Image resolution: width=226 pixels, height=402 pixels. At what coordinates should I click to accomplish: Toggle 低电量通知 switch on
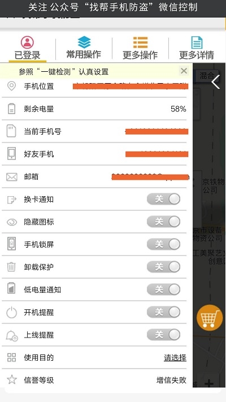pos(163,289)
